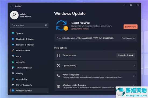Click the Accessibility figure icon
Image resolution: width=148 pixels, height=98 pixels.
13,79
